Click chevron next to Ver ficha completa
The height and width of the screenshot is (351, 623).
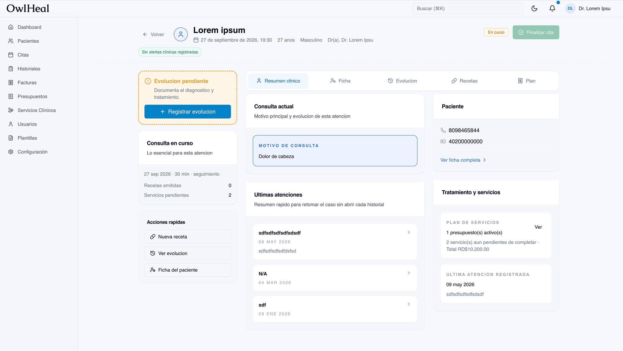(484, 160)
